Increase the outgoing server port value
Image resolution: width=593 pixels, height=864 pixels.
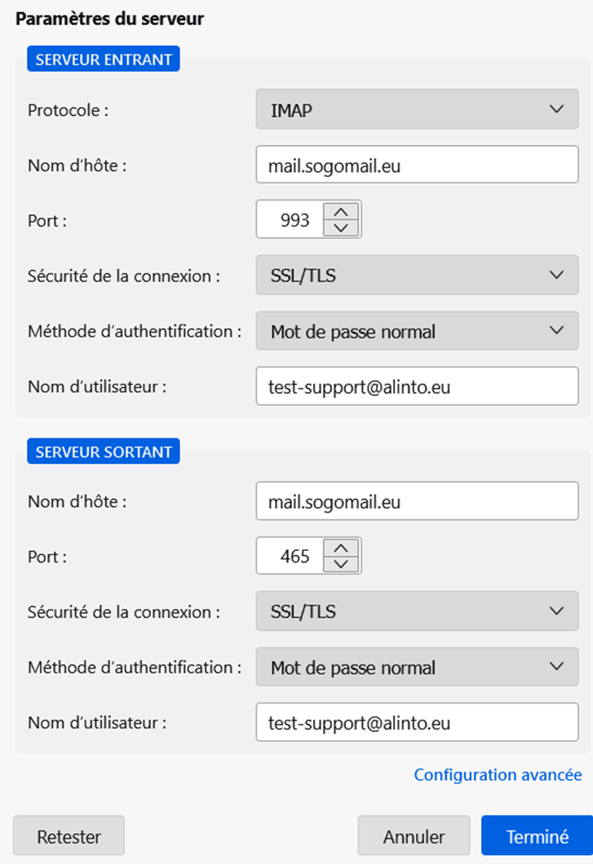click(342, 548)
